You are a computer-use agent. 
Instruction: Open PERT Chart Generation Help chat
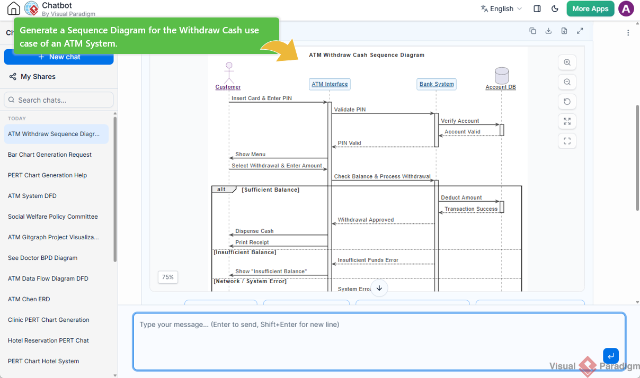[x=56, y=175]
